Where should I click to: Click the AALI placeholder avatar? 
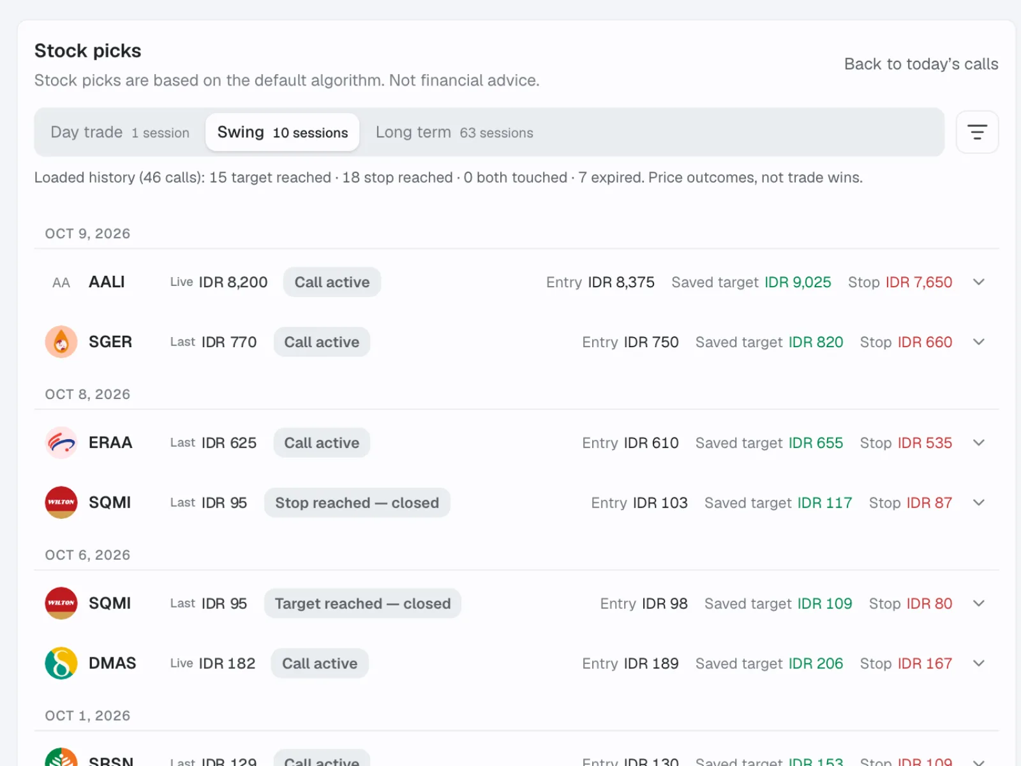[x=61, y=282]
